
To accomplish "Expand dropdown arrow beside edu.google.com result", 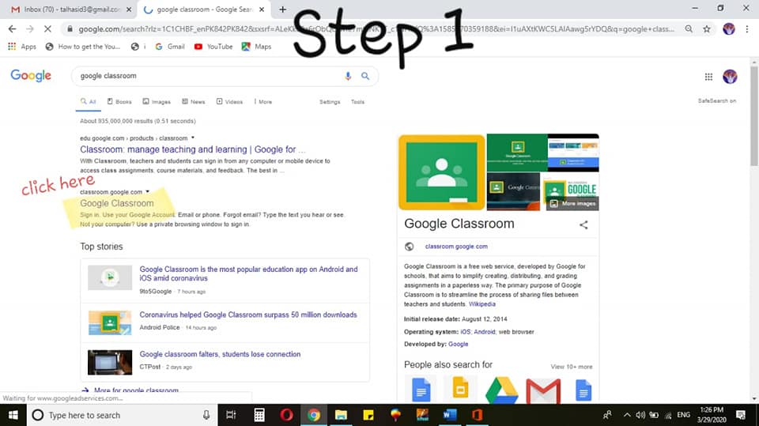I will 193,138.
